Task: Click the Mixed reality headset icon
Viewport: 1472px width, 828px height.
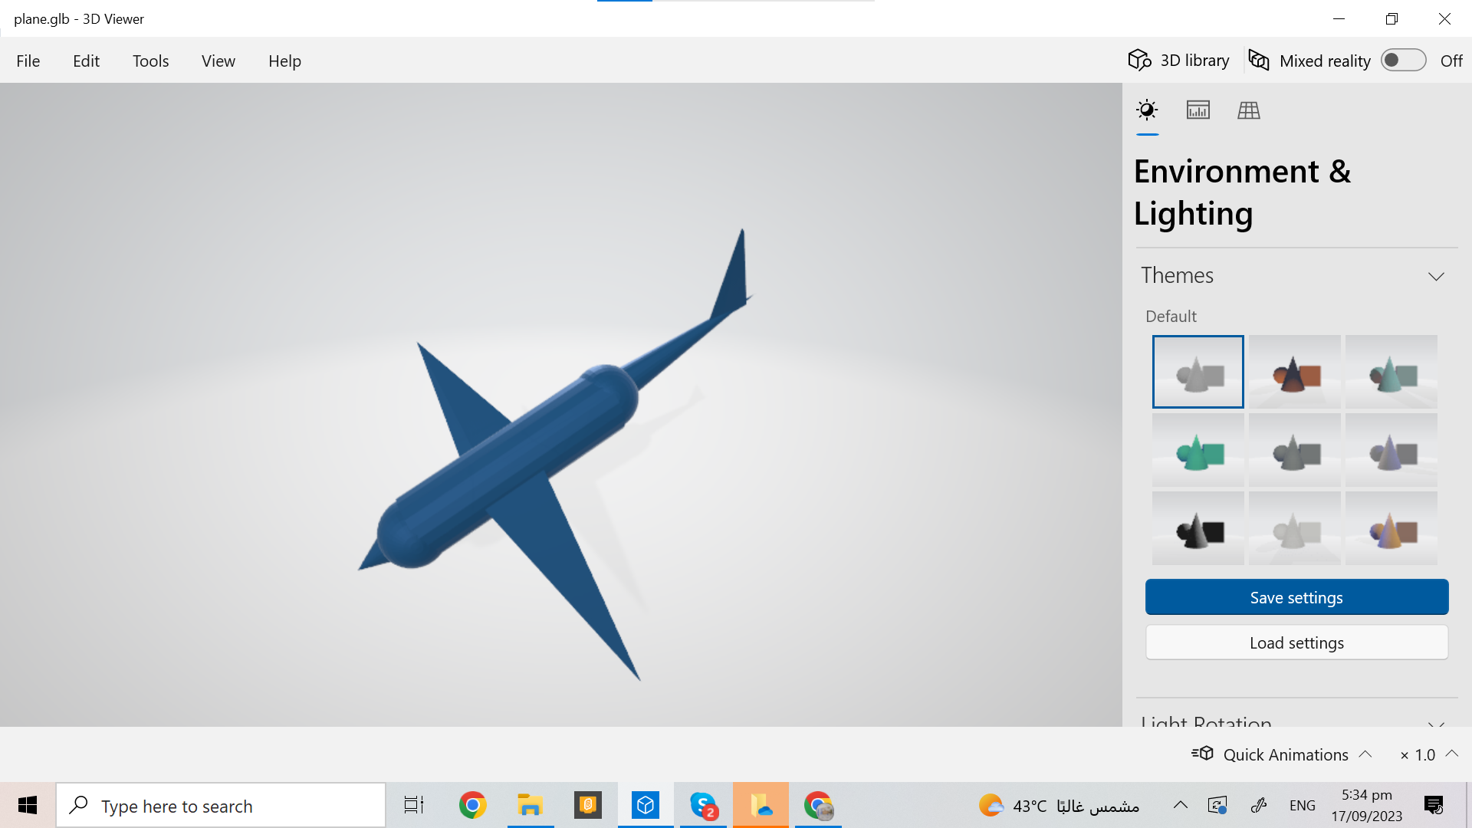Action: 1258,60
